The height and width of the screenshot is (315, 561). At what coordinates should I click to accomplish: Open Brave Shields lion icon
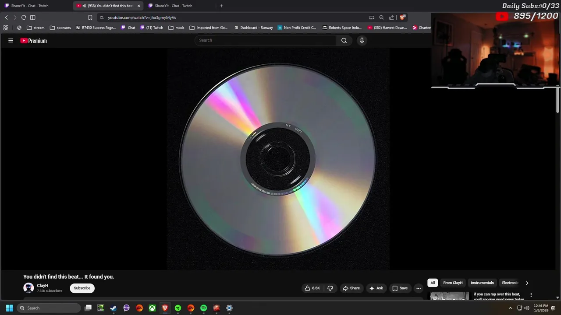402,17
